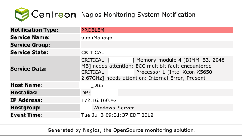Viewport: 242px width, 140px height.
Task: Click the Processor 1 Intel Xeon error text
Action: (147, 75)
